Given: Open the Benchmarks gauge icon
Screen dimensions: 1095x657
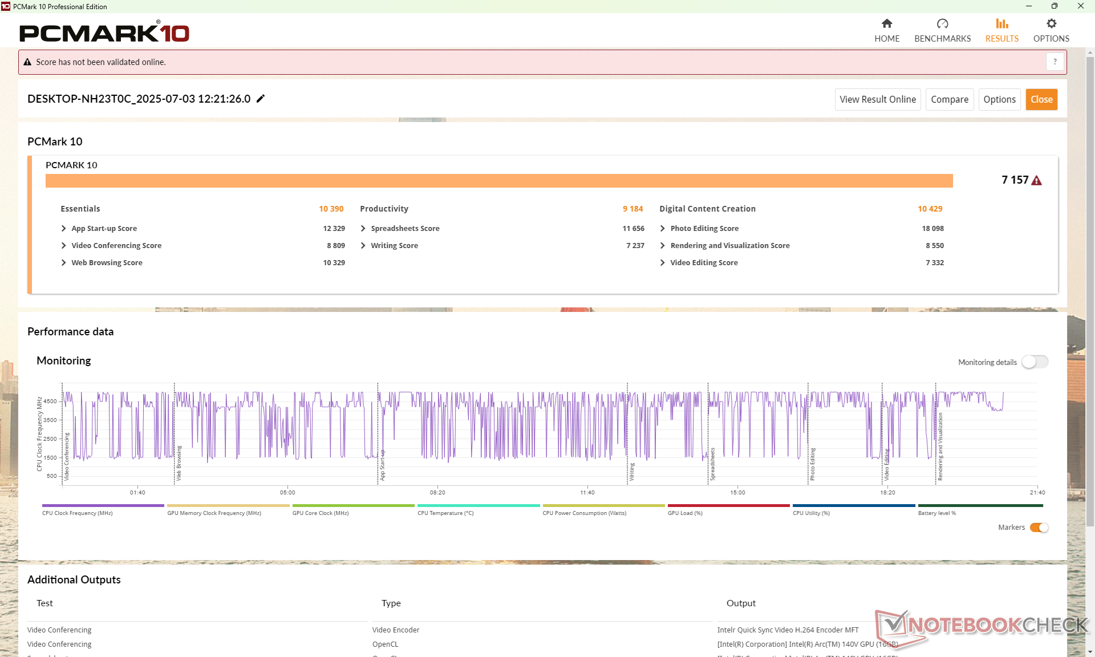Looking at the screenshot, I should (x=942, y=24).
